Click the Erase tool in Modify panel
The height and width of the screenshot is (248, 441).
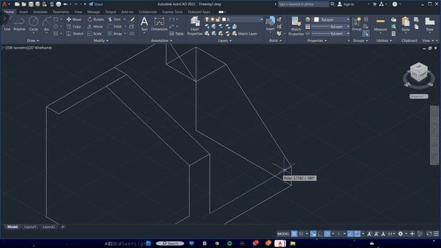pos(132,19)
